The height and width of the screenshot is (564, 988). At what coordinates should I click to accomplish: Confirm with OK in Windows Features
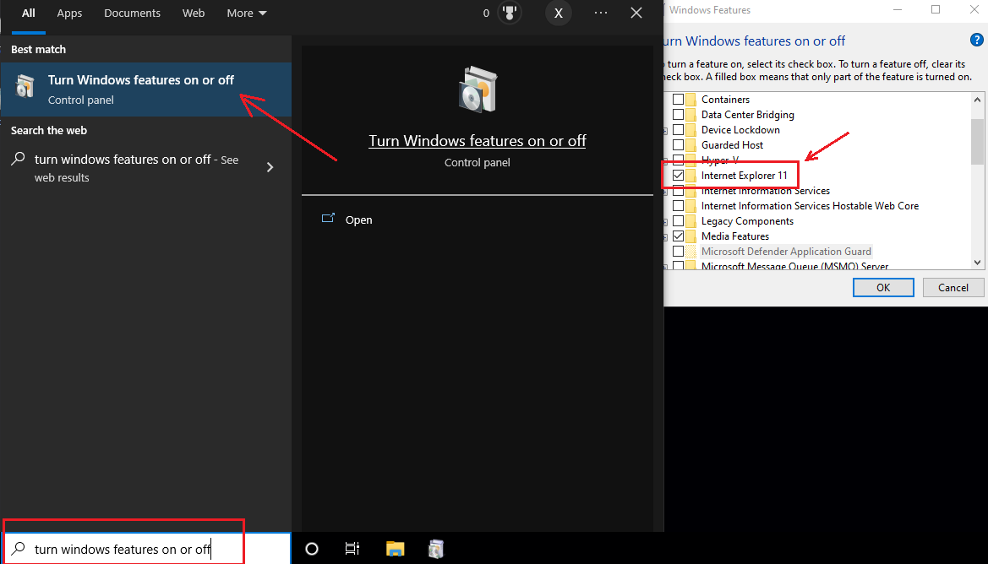[x=883, y=287]
